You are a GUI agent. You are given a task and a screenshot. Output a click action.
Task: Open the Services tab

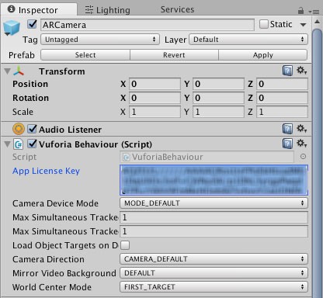[177, 9]
